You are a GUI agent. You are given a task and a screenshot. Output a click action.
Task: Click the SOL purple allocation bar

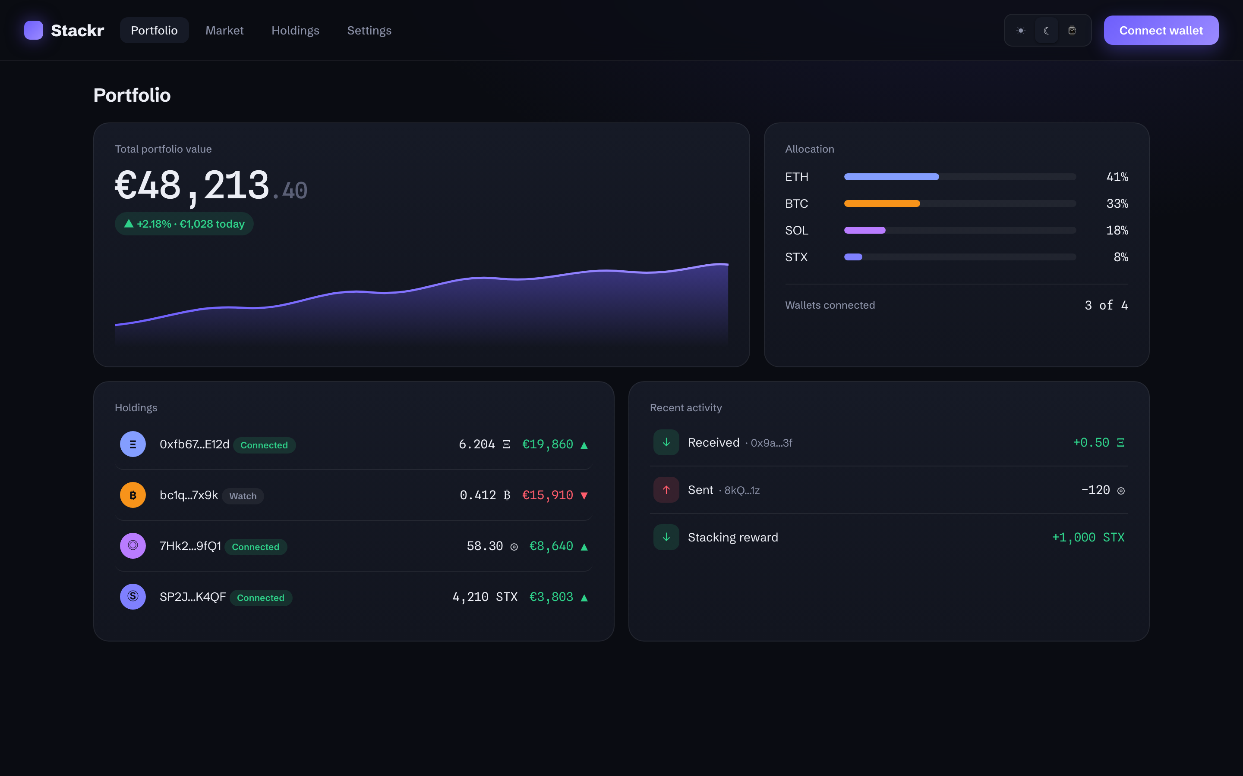960,230
